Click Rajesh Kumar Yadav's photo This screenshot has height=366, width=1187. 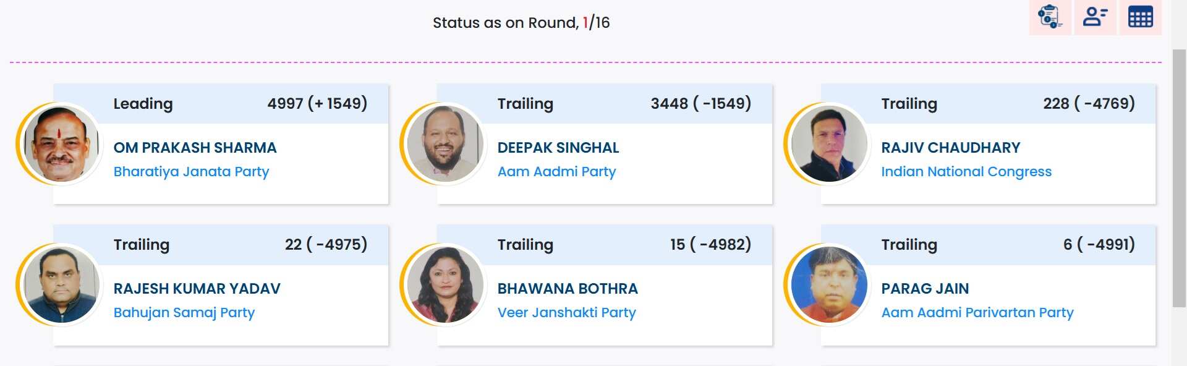pyautogui.click(x=61, y=284)
